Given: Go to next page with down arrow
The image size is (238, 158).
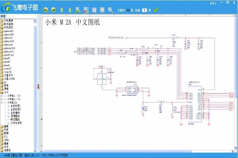Looking at the screenshot, I should (x=70, y=10).
